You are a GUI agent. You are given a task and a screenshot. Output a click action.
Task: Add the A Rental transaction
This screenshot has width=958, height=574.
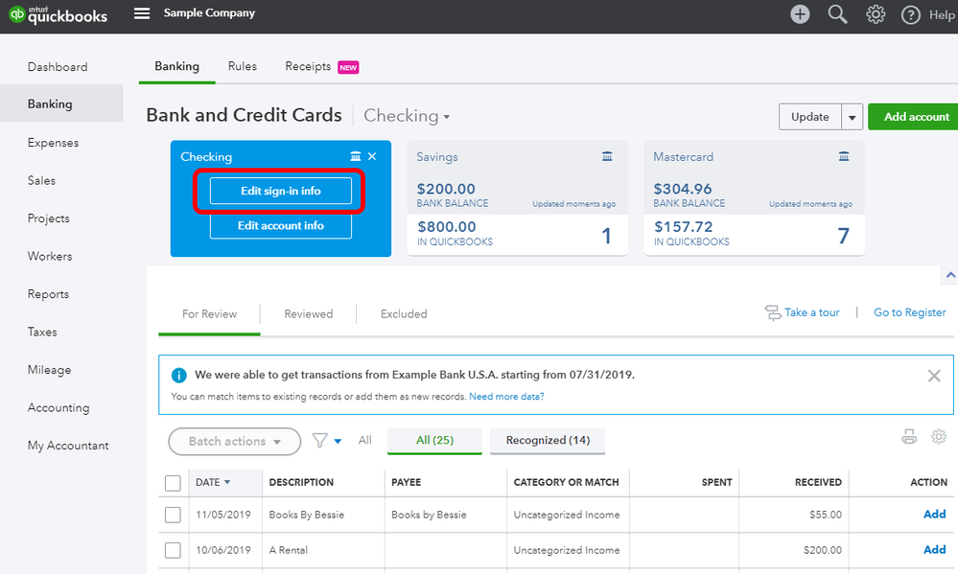point(934,550)
